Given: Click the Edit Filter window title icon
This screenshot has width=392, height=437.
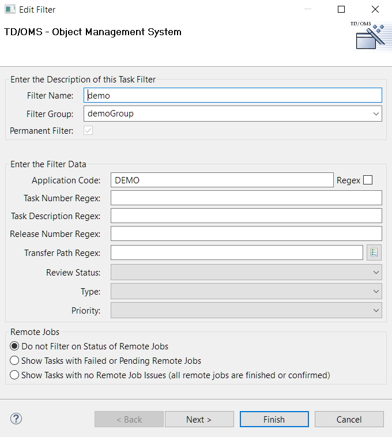Looking at the screenshot, I should coord(10,9).
